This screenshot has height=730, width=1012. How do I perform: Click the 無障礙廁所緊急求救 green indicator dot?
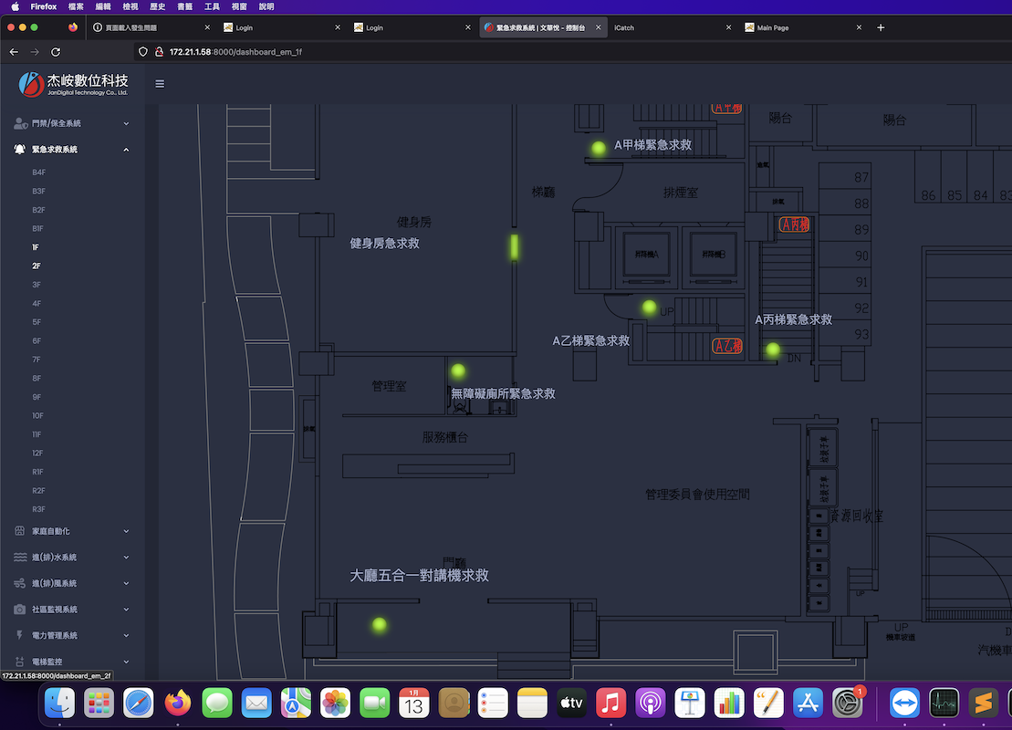coord(458,371)
